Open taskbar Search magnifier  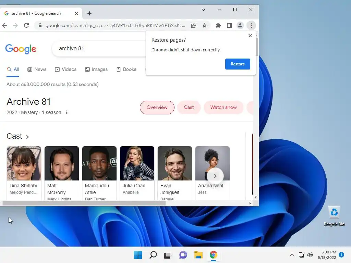coord(153,255)
